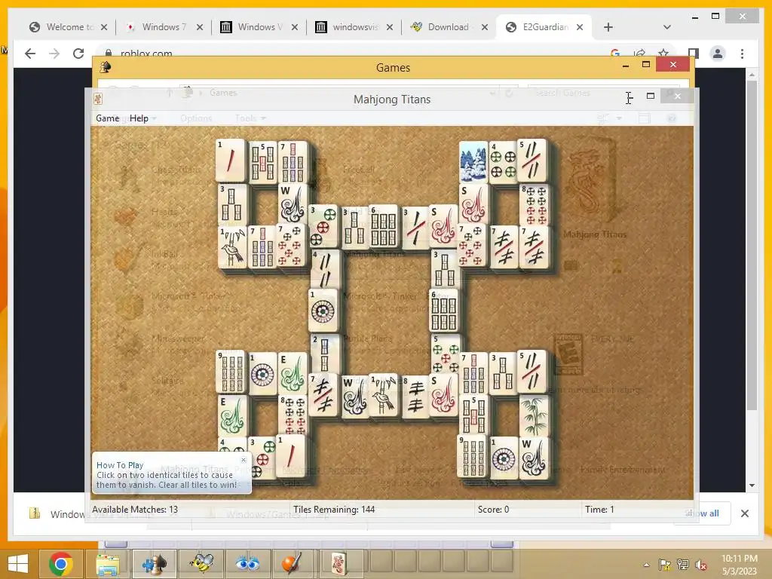Open the Game menu in Mahjong Titans

(x=107, y=118)
